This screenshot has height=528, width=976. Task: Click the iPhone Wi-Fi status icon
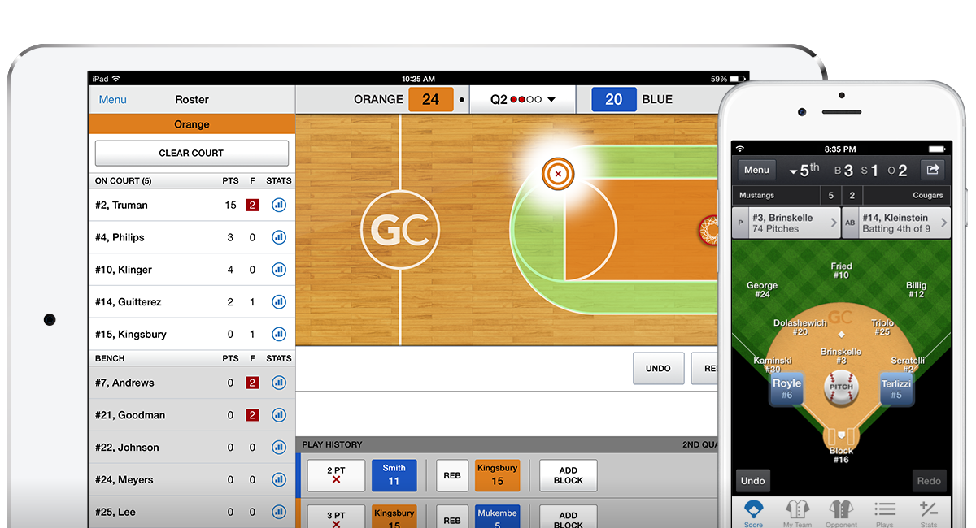point(739,149)
